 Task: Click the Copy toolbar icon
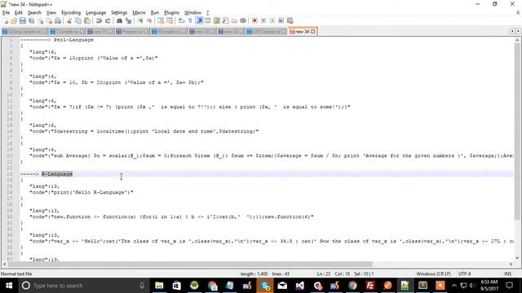click(78, 21)
